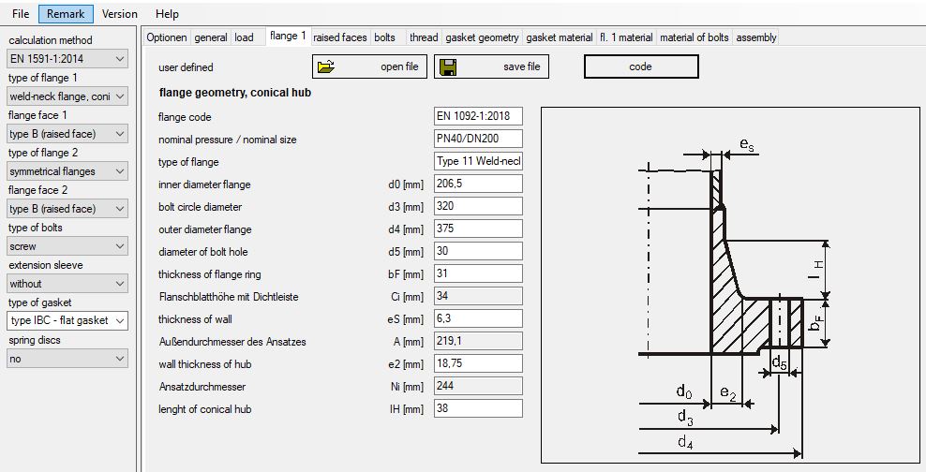Open the Remark menu
926x472 pixels.
66,13
